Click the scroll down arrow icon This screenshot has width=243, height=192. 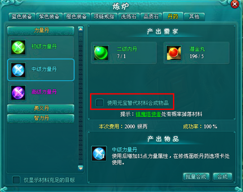[80, 168]
